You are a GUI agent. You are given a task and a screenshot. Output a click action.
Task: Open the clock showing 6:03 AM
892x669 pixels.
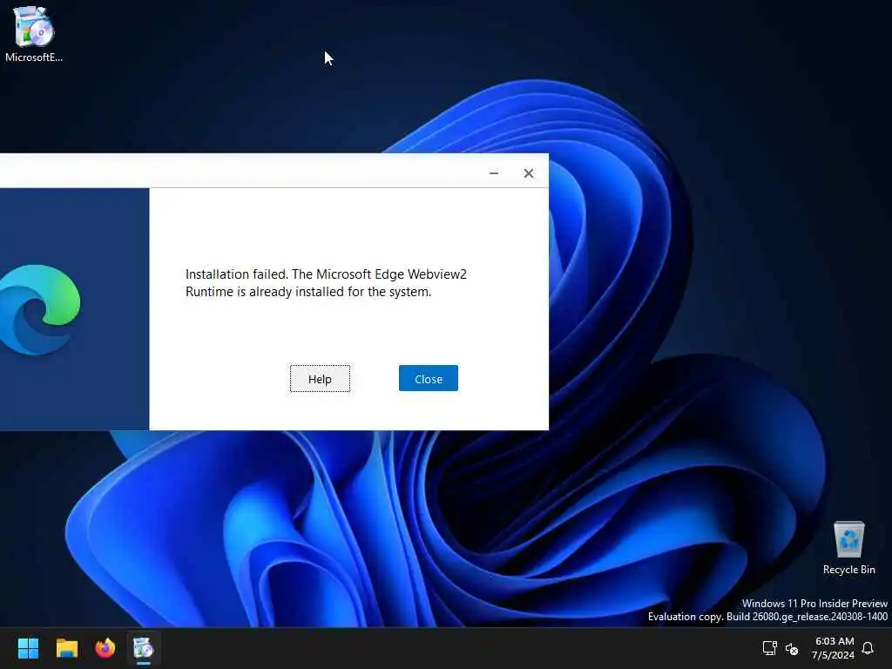(834, 641)
